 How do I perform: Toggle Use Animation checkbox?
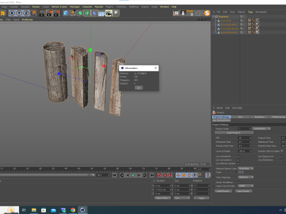click(x=239, y=156)
